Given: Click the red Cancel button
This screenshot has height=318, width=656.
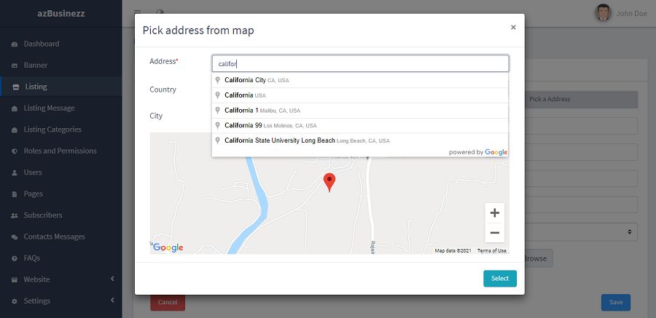Looking at the screenshot, I should [x=168, y=302].
